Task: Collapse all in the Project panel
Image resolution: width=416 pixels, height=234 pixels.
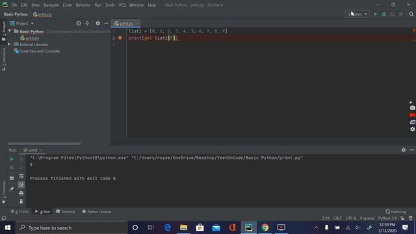Action: coord(87,23)
